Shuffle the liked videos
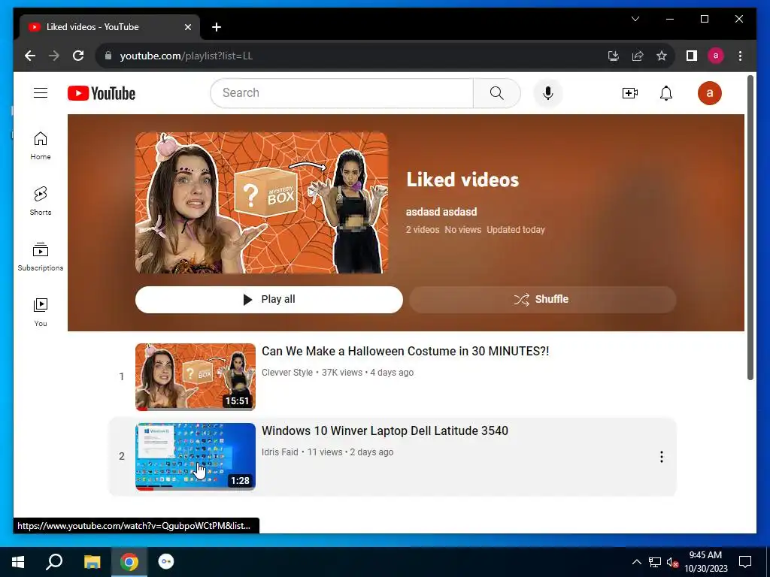 [x=543, y=299]
